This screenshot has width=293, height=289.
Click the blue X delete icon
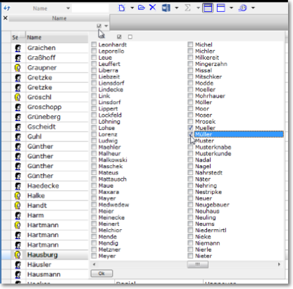(x=152, y=7)
